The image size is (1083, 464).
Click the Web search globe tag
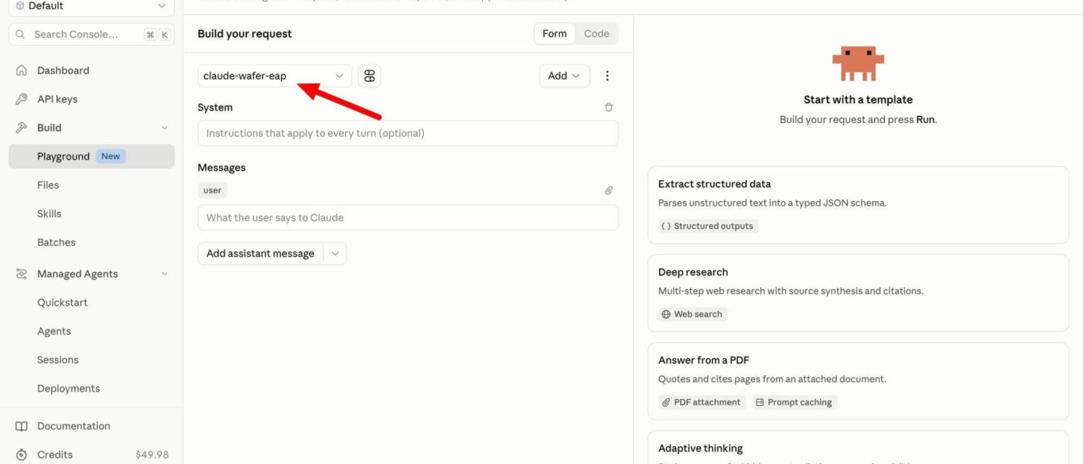pos(692,314)
